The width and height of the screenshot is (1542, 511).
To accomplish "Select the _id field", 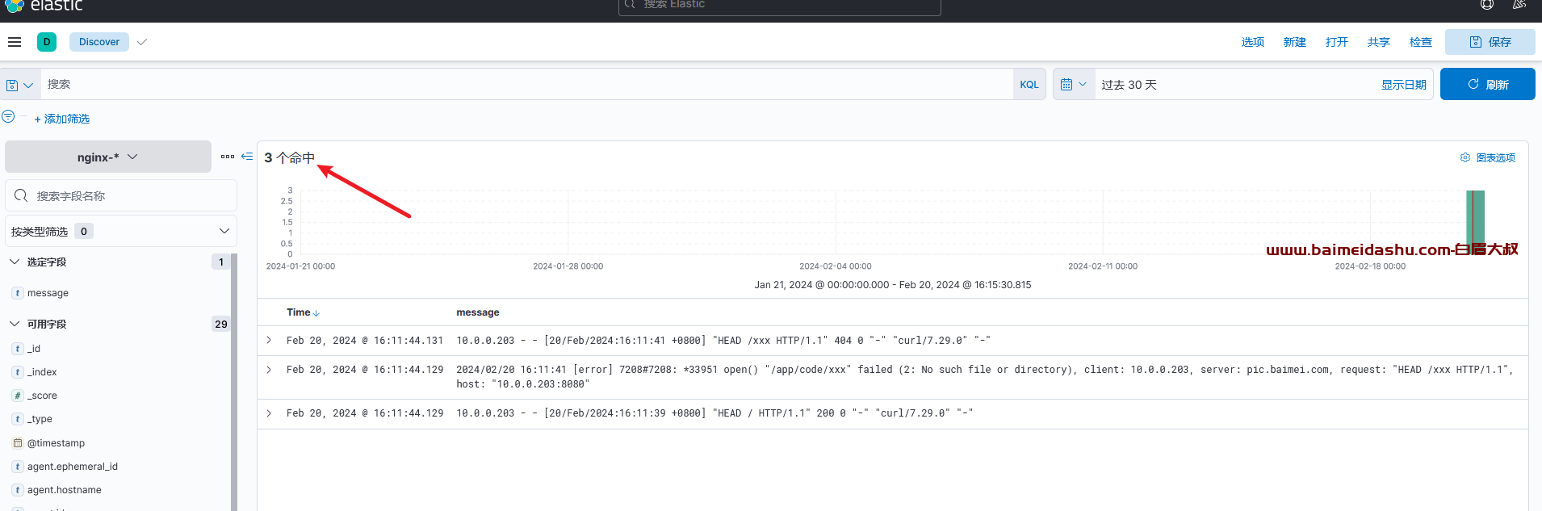I will pos(34,349).
